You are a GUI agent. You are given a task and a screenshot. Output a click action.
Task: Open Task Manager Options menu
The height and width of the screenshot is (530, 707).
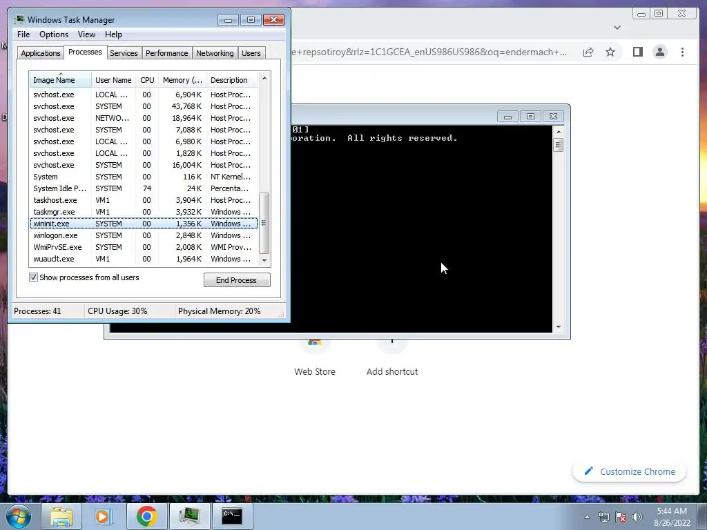click(x=54, y=35)
